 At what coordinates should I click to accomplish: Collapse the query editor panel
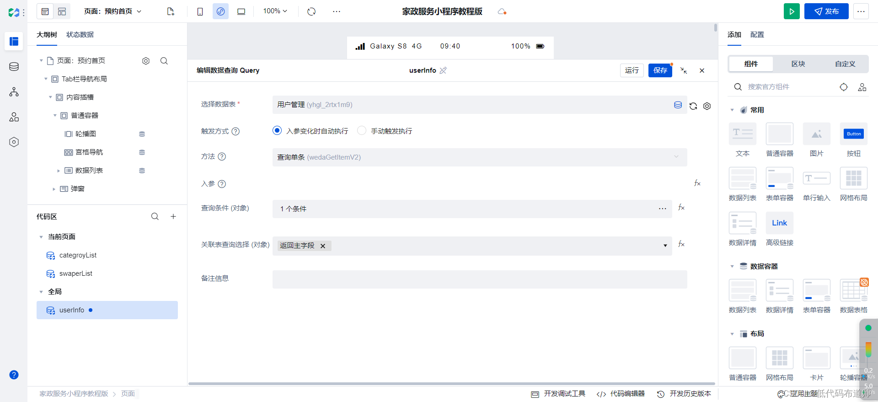pos(684,70)
